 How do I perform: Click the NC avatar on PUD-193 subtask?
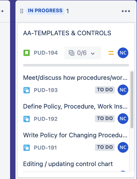pos(123,90)
